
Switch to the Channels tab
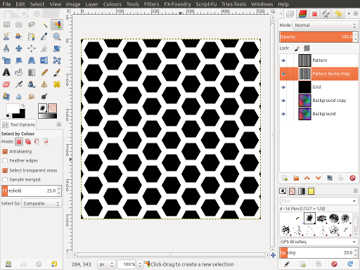302,14
